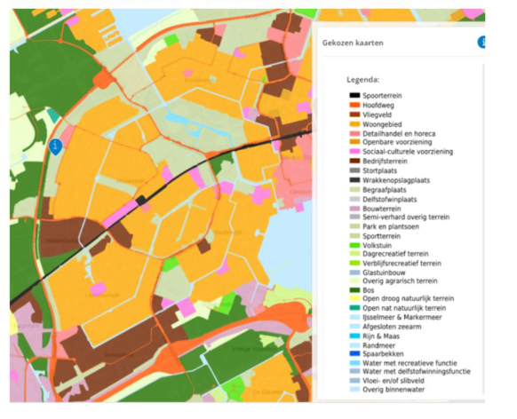Screen dimensions: 517x419
Task: Click the Vliegveld legend label
Action: 377,115
